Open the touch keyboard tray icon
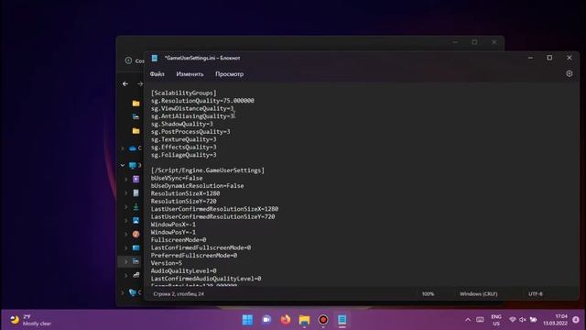Viewport: 586px width, 330px height. [480, 320]
